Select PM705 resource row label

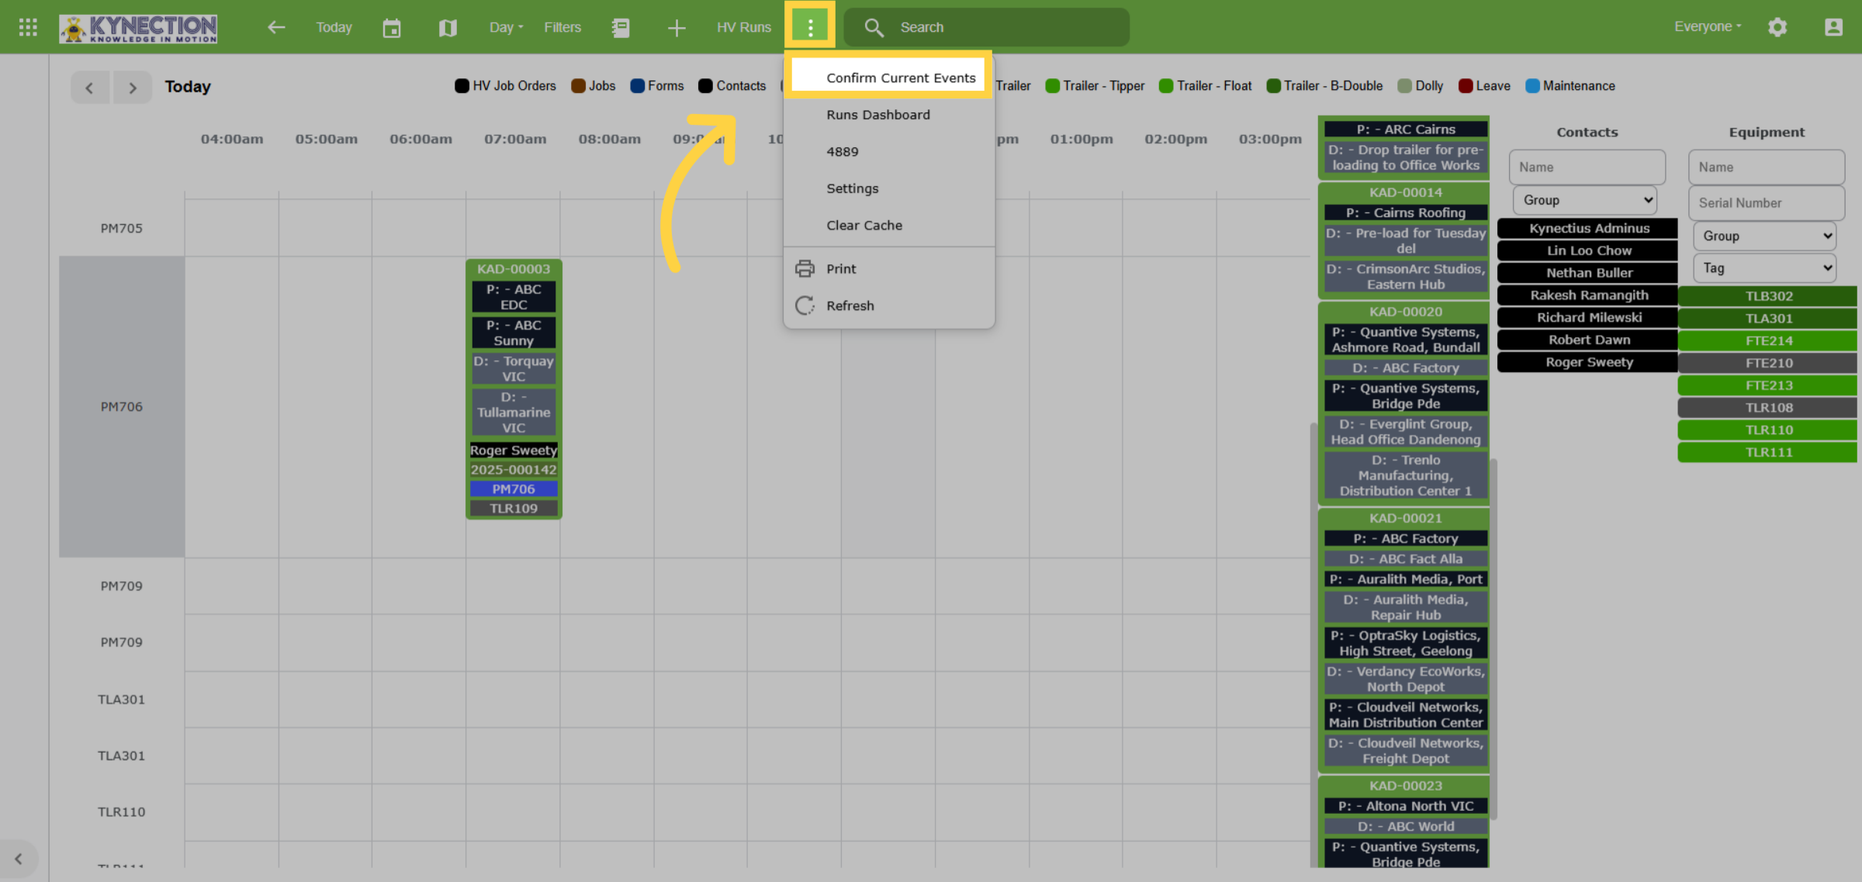[x=122, y=229]
